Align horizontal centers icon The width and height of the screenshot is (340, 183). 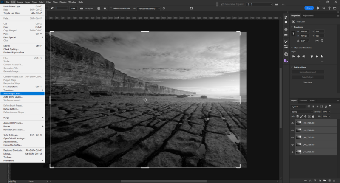(x=299, y=56)
